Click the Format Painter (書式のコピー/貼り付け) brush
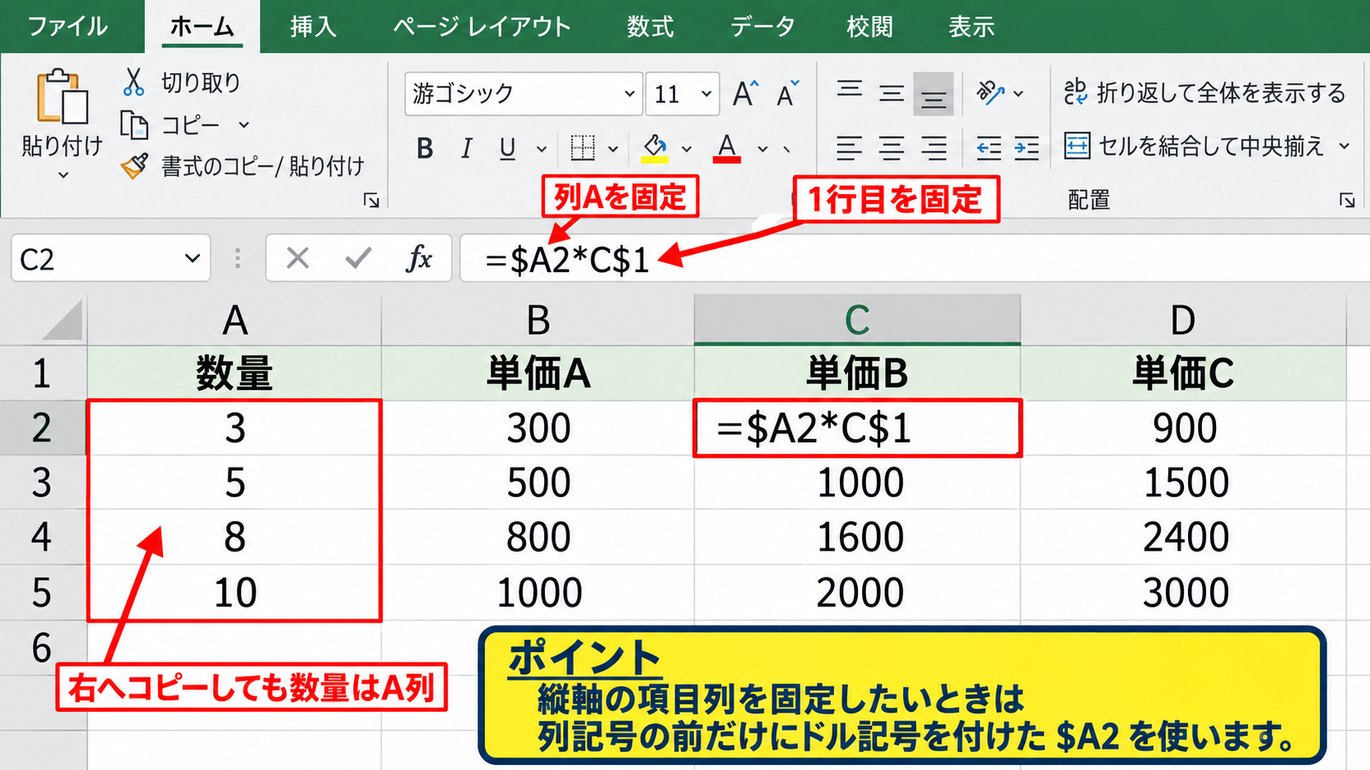1370x770 pixels. point(135,166)
